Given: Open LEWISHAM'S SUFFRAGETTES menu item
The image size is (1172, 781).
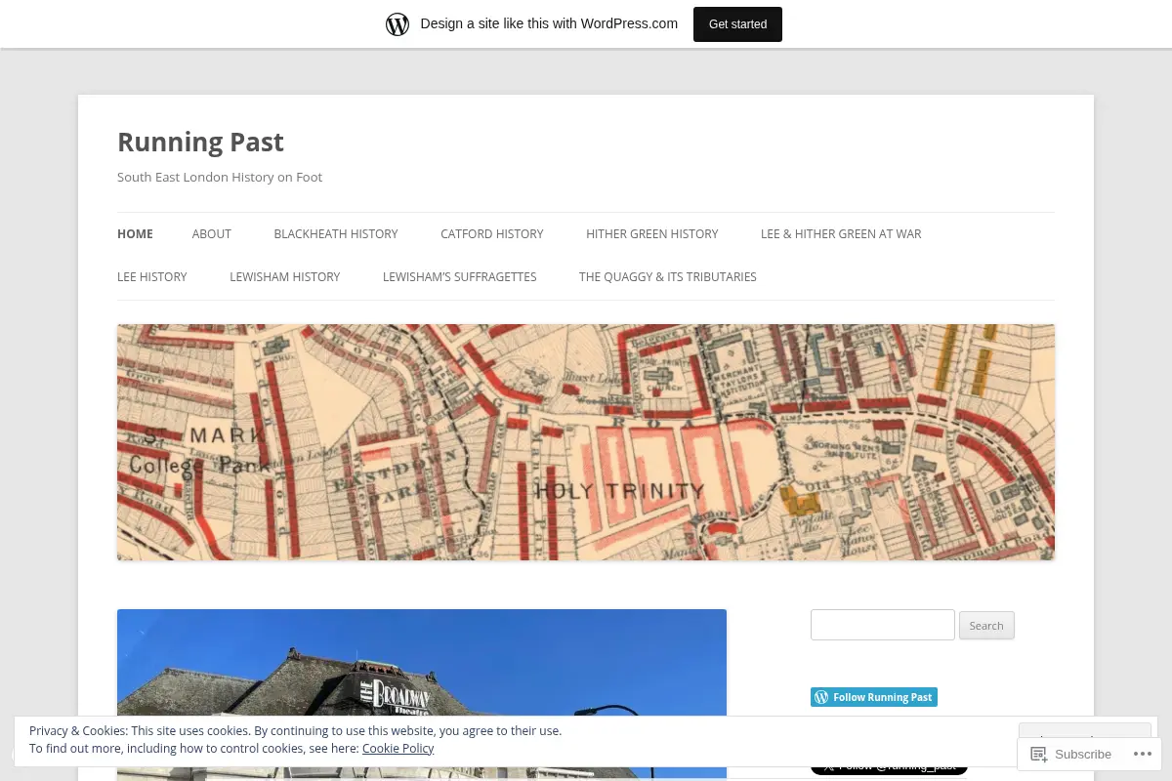Looking at the screenshot, I should tap(460, 277).
